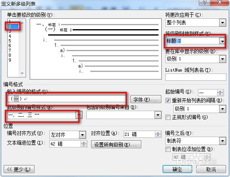Screen dimensions: 230x177
Task: Click the 起始编号 value field
Action: (x=208, y=93)
